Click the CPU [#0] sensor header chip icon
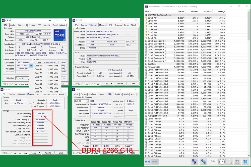Viewport: 251px width, 167px height. [x=146, y=15]
